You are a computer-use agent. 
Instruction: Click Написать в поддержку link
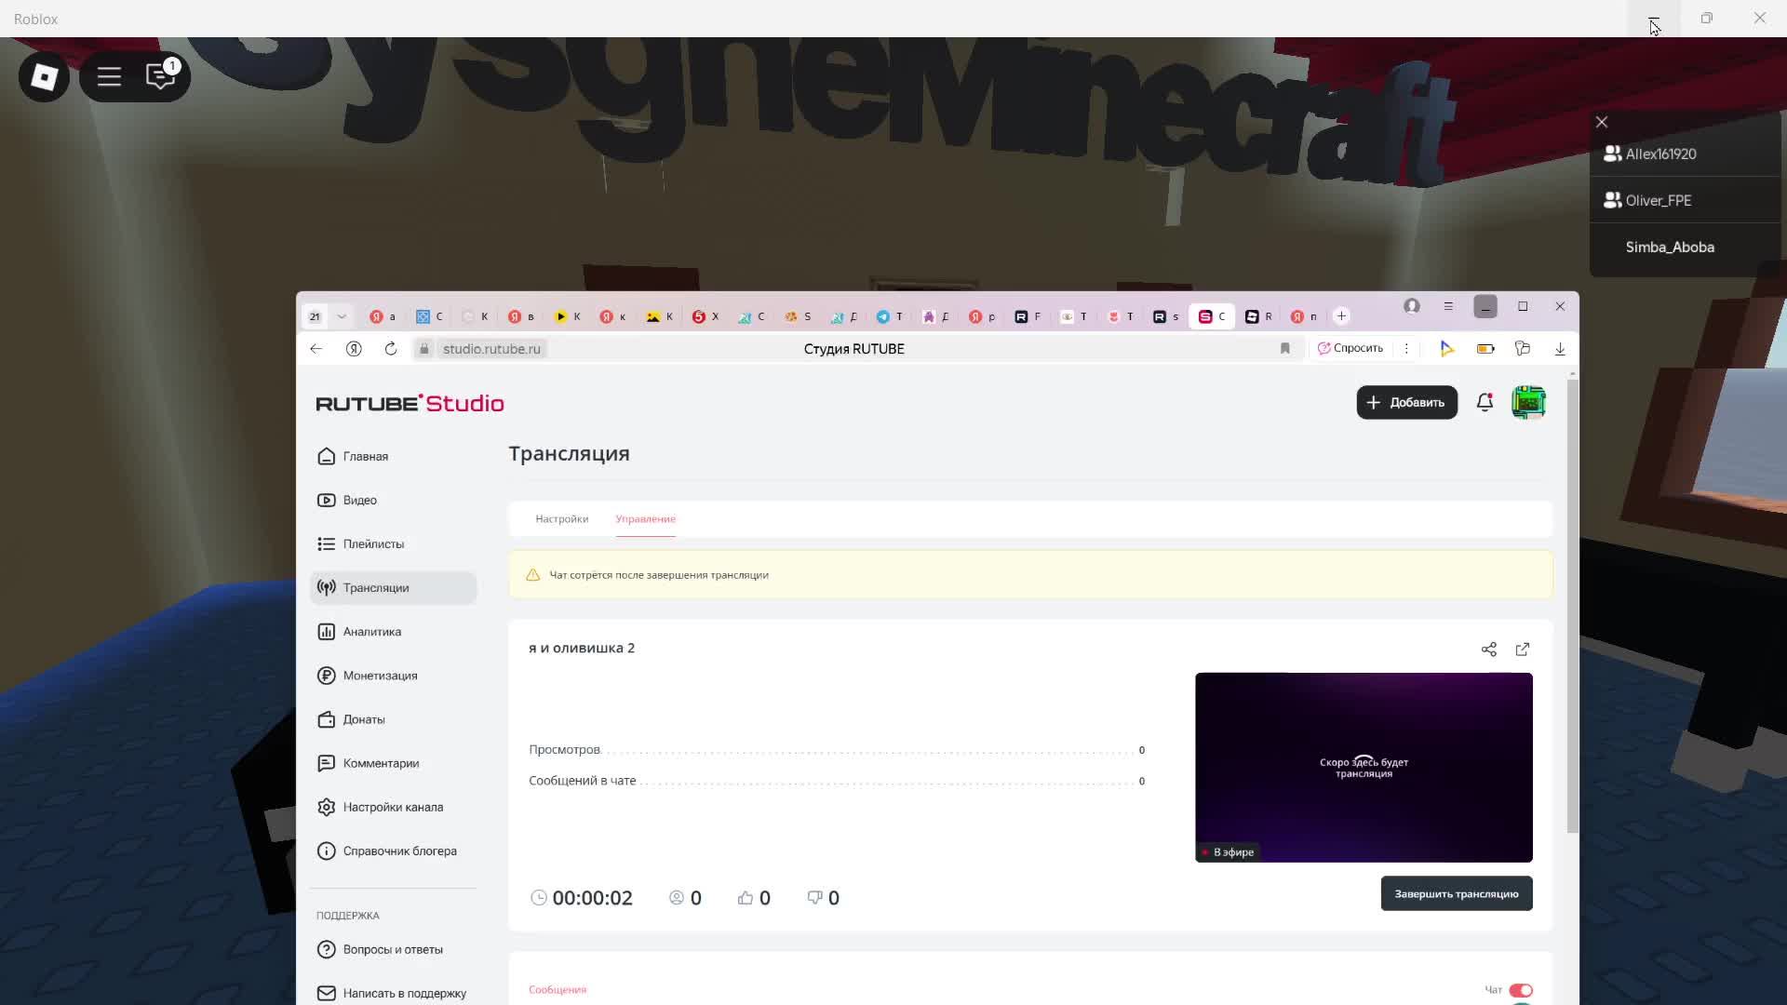click(x=393, y=993)
